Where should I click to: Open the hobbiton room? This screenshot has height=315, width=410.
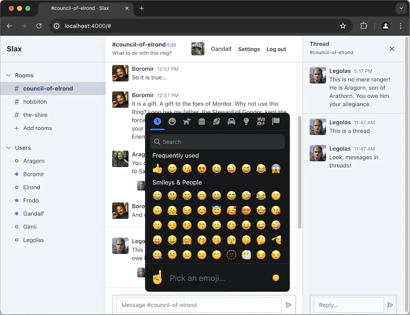(35, 102)
